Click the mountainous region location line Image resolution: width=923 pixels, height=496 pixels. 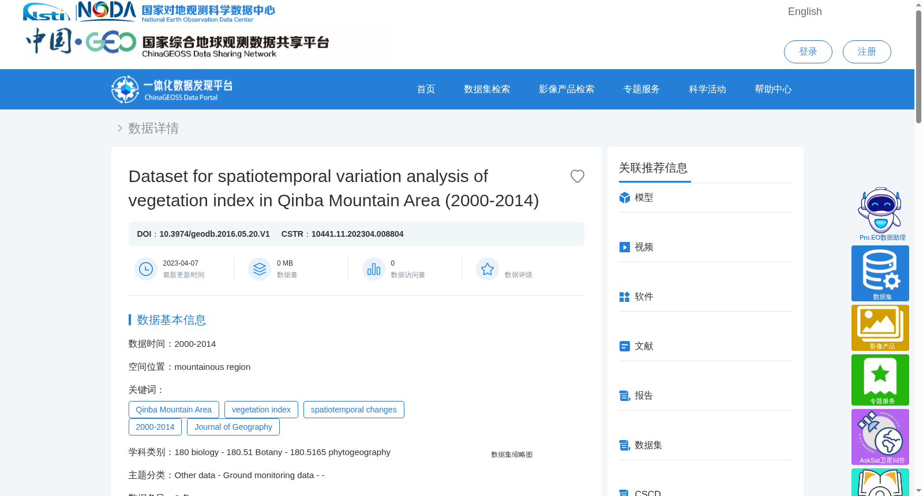[189, 367]
